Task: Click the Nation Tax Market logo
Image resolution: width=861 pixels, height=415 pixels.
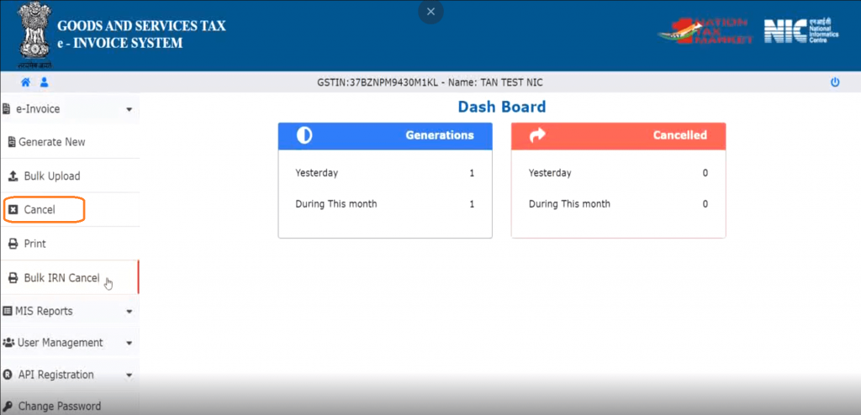Action: 705,33
